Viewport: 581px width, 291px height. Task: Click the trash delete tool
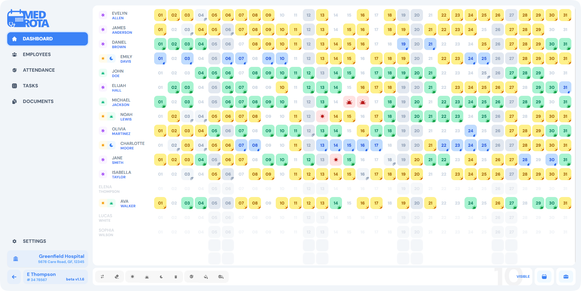tap(176, 277)
